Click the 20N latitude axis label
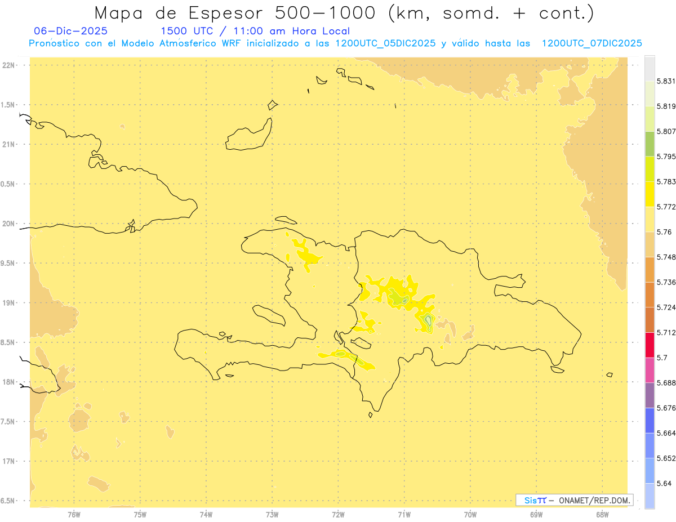 (8, 224)
